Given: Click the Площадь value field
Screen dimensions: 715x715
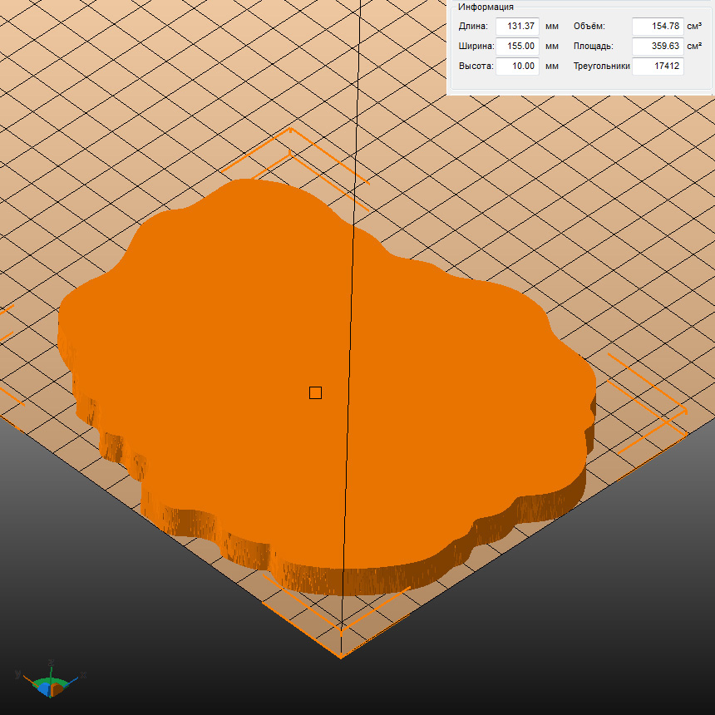Looking at the screenshot, I should [x=657, y=46].
